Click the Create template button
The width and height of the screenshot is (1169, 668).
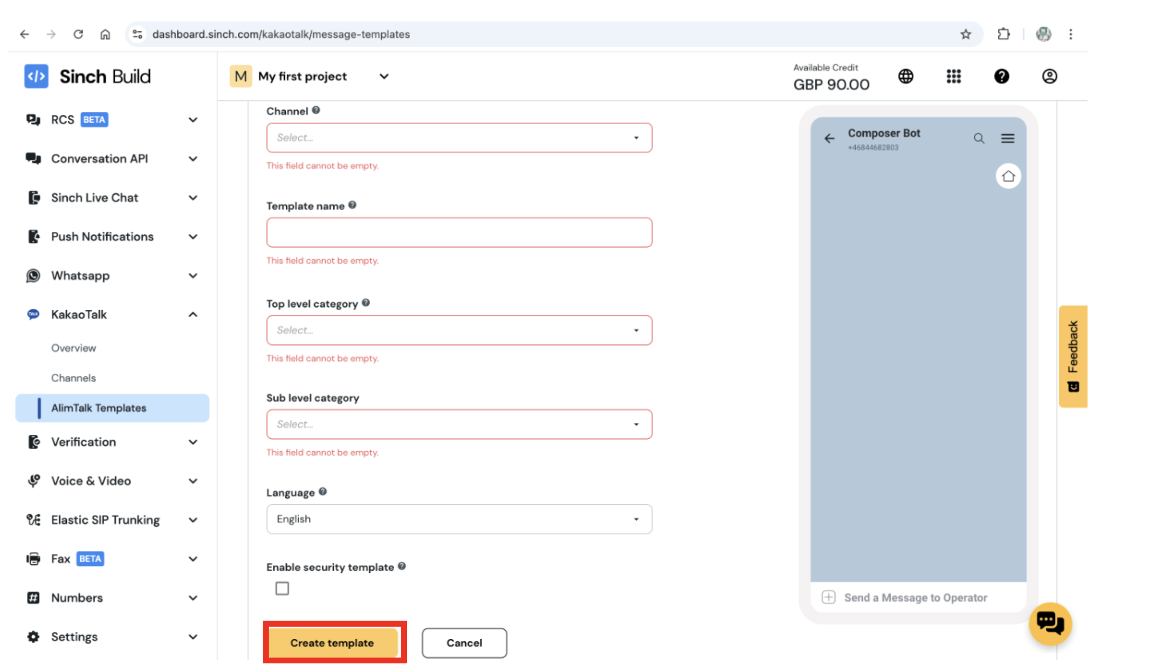pyautogui.click(x=332, y=643)
